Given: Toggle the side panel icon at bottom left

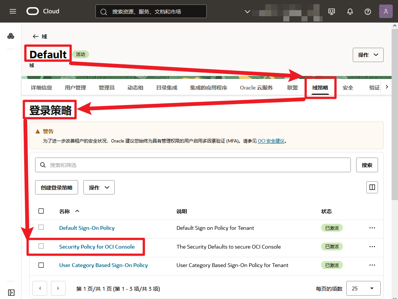Looking at the screenshot, I should [x=11, y=293].
